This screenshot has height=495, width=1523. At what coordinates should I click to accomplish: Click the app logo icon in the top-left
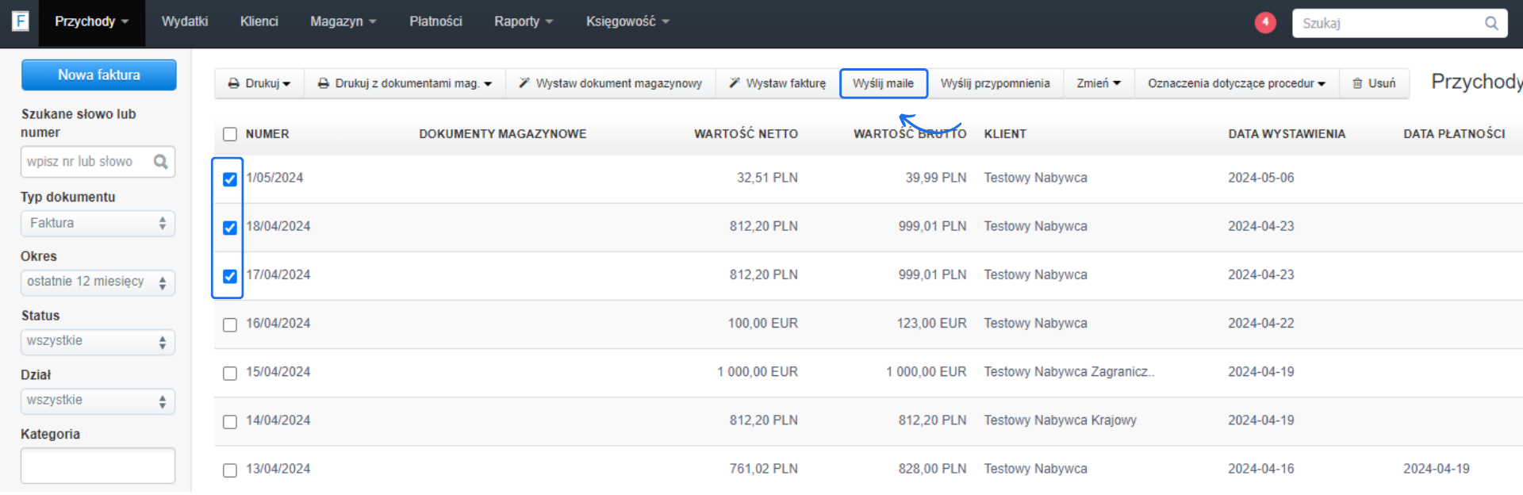pyautogui.click(x=21, y=21)
